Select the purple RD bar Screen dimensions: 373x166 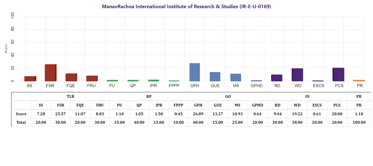277,78
